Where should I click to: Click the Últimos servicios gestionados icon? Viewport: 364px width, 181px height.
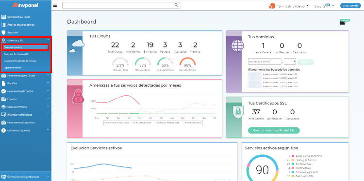3,177
